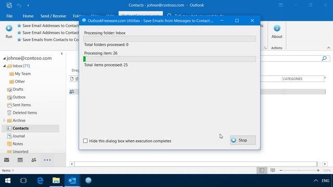Image resolution: width=333 pixels, height=187 pixels.
Task: Open the Sent Items folder
Action: pos(21,105)
